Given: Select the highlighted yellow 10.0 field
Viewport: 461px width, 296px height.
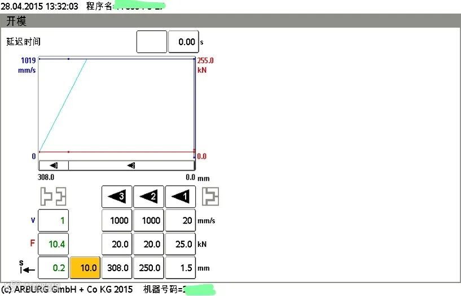Looking at the screenshot, I should pyautogui.click(x=85, y=268).
